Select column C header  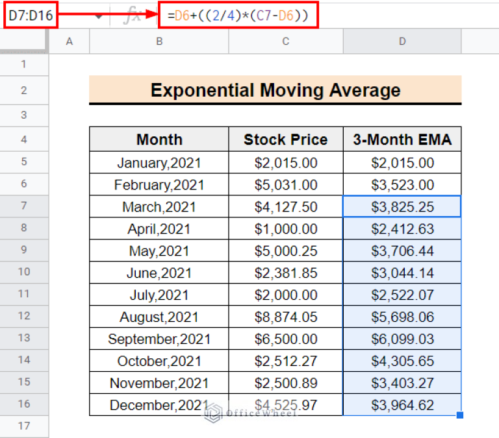(286, 42)
